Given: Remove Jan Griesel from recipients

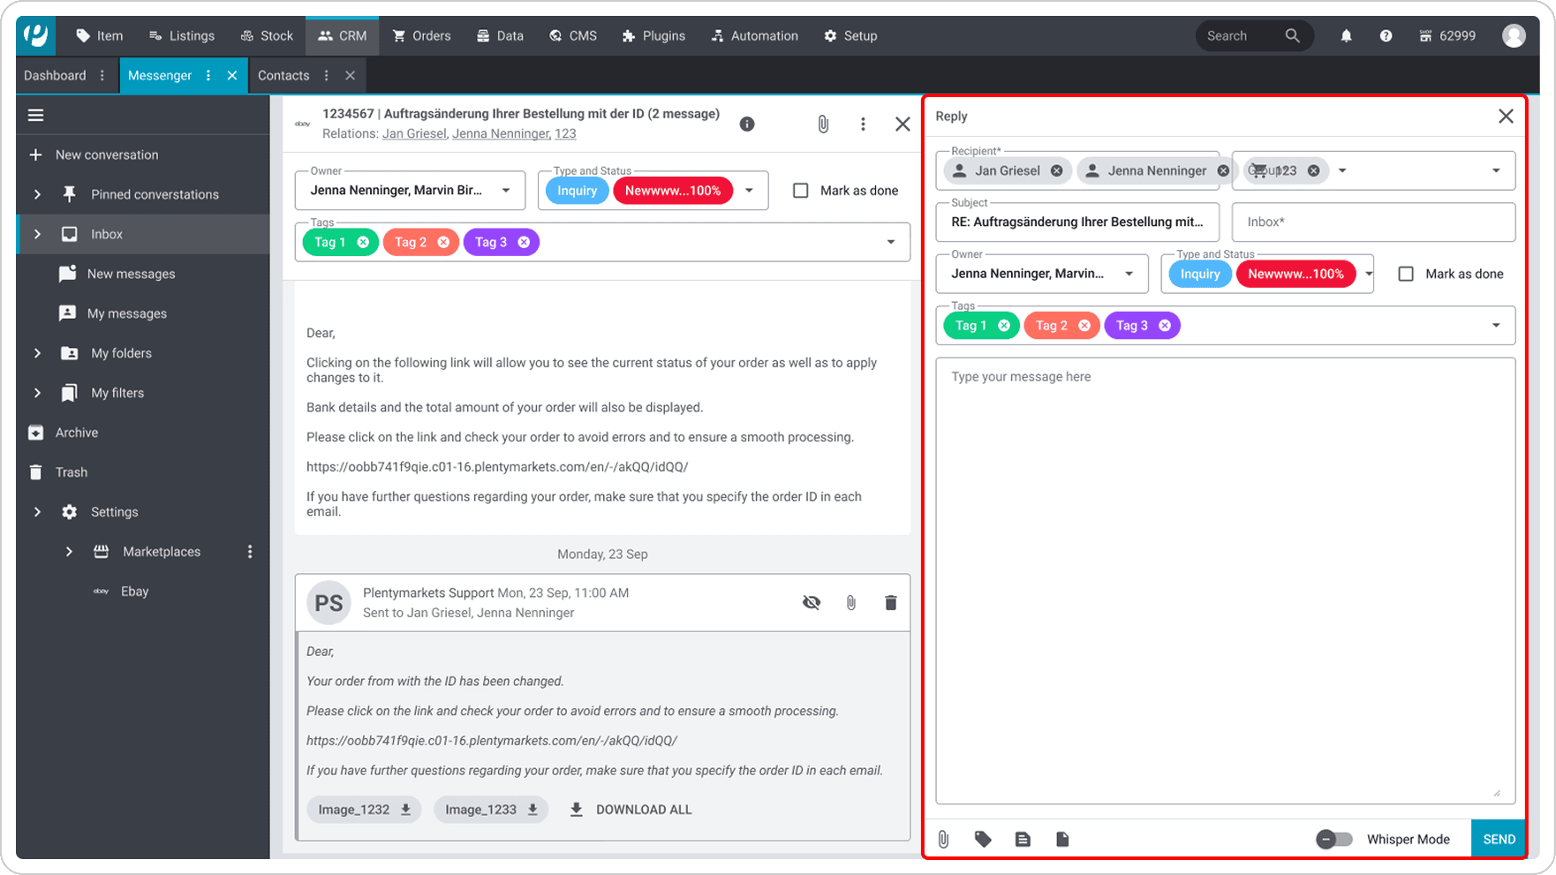Looking at the screenshot, I should tap(1056, 170).
